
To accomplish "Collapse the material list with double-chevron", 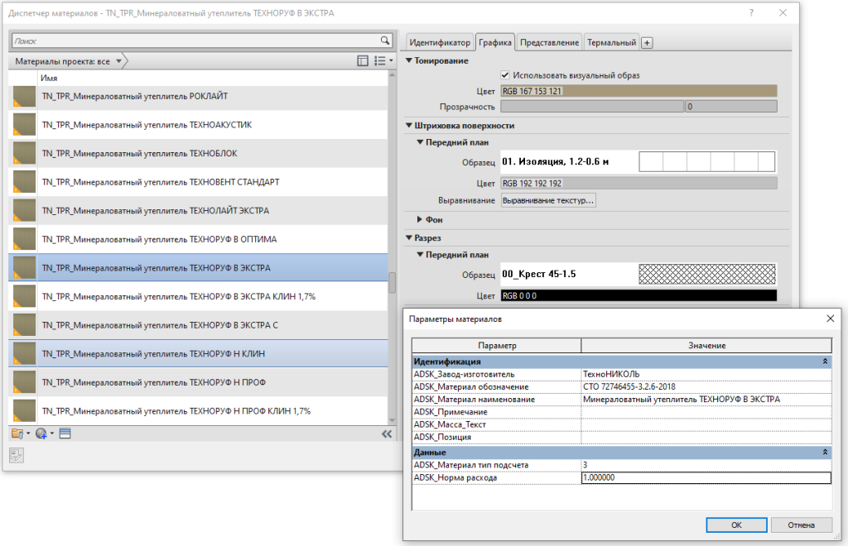I will pyautogui.click(x=386, y=433).
